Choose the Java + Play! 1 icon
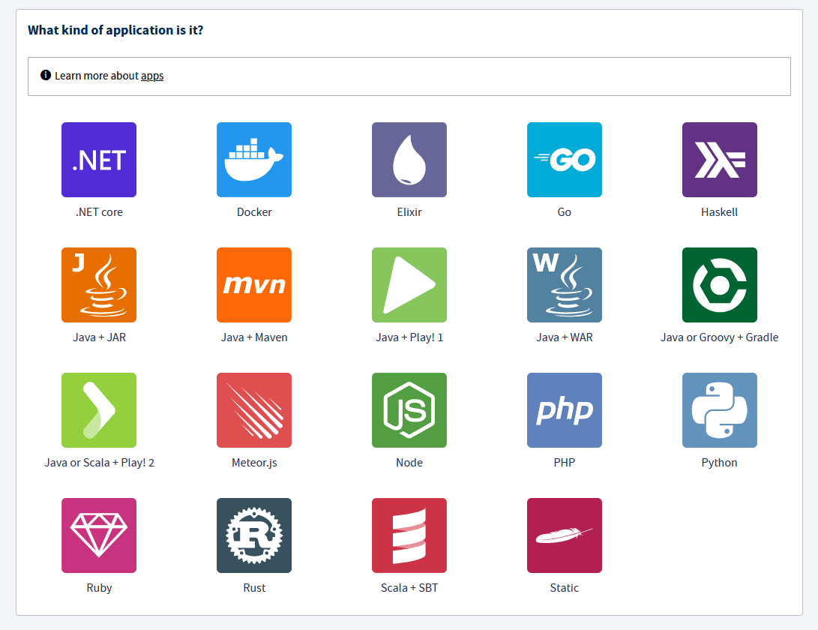Image resolution: width=818 pixels, height=630 pixels. click(409, 285)
